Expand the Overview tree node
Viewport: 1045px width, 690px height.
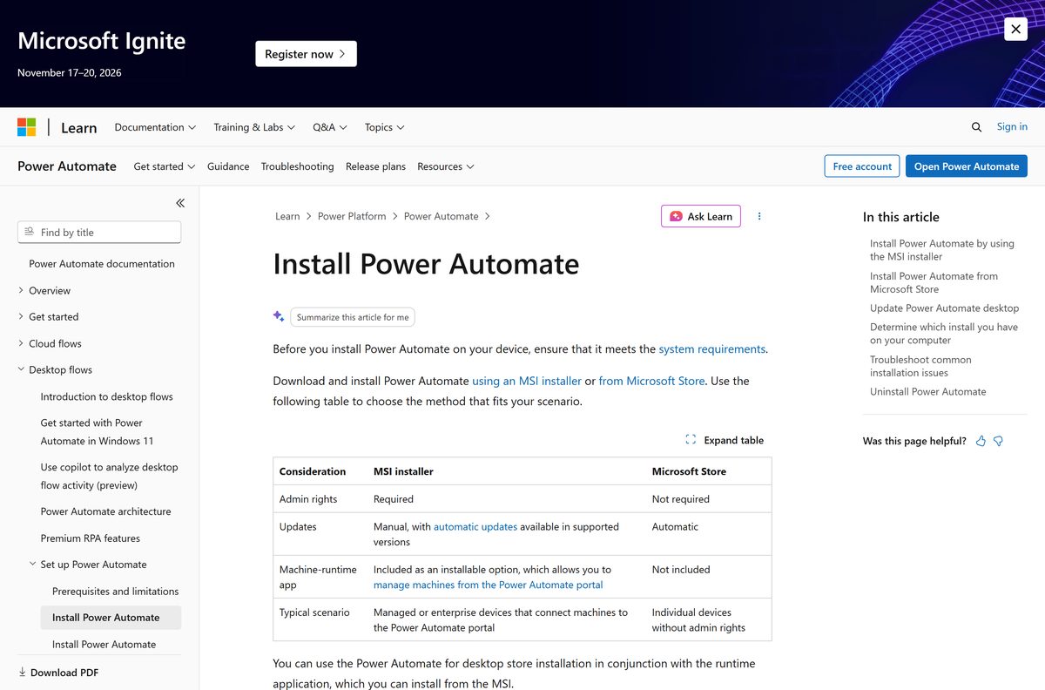click(x=21, y=290)
